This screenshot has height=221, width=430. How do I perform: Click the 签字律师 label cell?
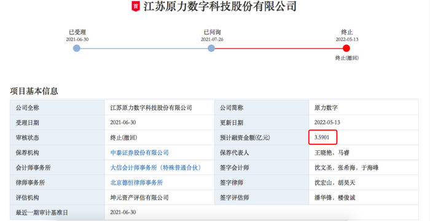pyautogui.click(x=262, y=182)
